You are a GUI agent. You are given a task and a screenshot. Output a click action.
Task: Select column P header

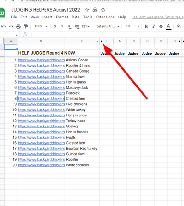coord(161,41)
